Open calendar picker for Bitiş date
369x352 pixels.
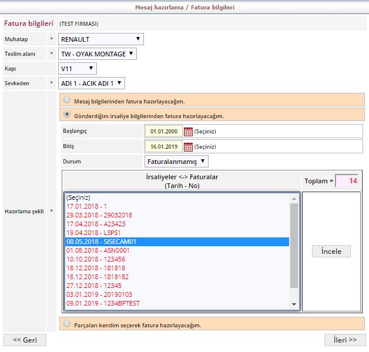(x=188, y=146)
